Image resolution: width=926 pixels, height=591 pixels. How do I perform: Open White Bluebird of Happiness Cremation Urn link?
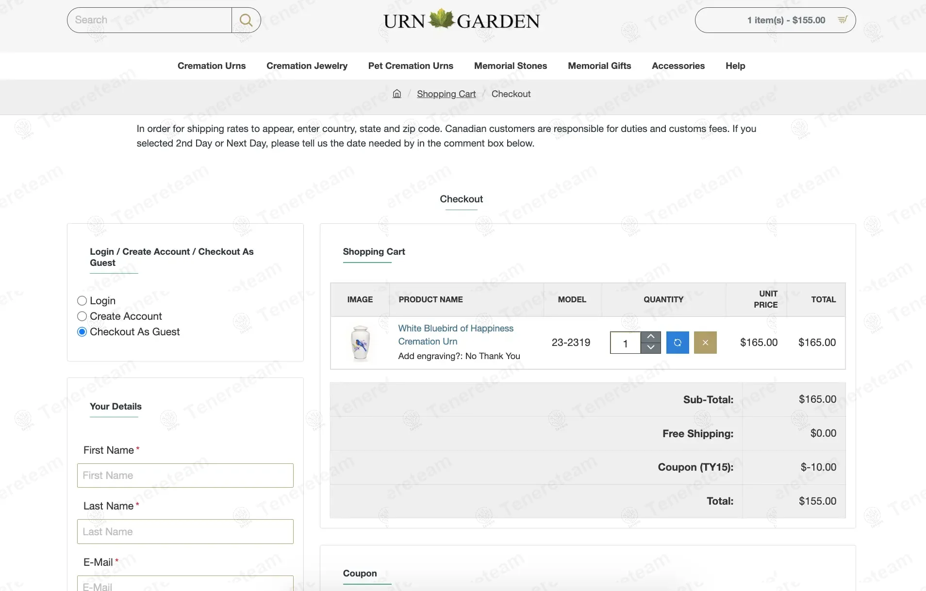click(x=456, y=335)
